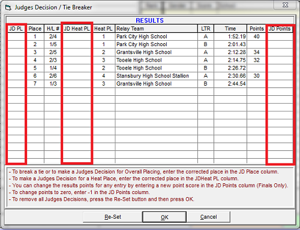The image size is (300, 230).
Task: Click the H/L # column header
Action: point(53,29)
